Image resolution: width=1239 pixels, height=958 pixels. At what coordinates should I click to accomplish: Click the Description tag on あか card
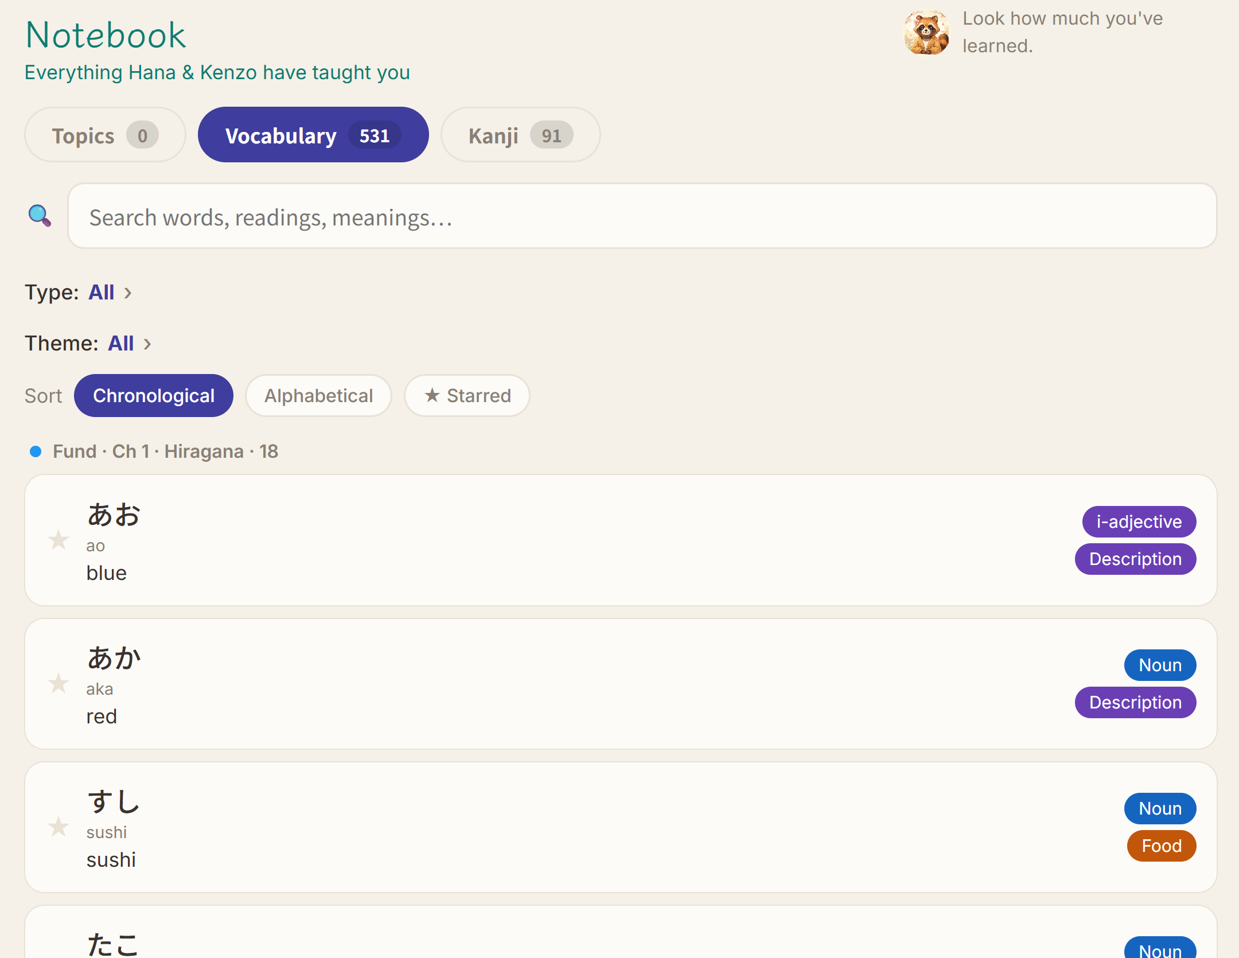pos(1136,703)
